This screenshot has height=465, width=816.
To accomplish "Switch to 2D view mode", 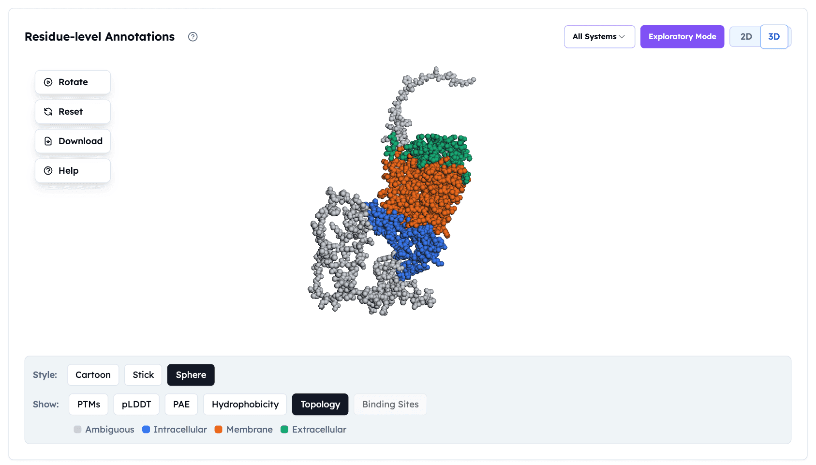I will [x=746, y=36].
